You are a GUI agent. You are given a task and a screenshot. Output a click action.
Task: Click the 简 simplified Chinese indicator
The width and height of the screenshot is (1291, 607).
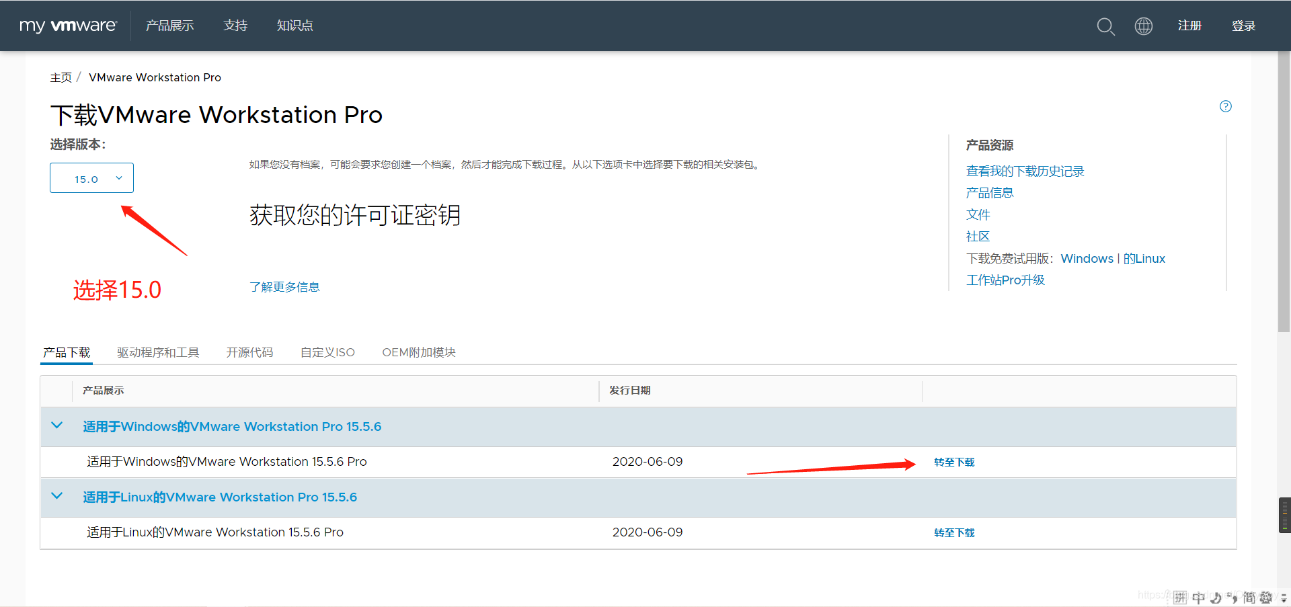1249,598
